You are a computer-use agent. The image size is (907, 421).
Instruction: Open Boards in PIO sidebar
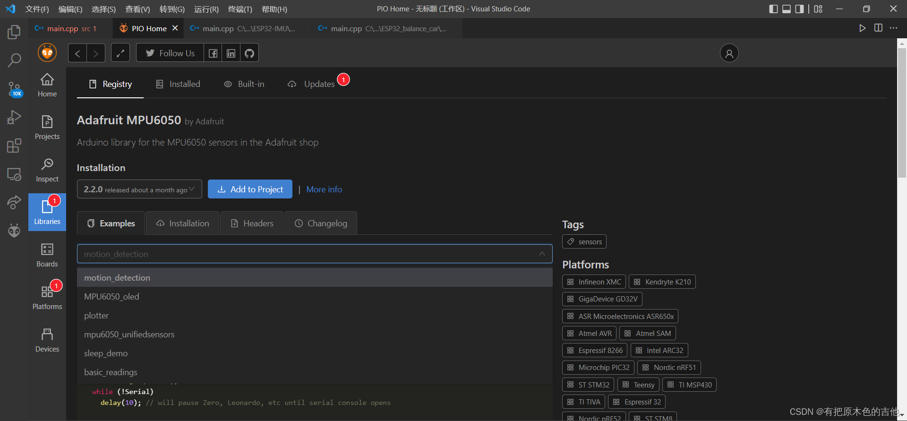[47, 255]
